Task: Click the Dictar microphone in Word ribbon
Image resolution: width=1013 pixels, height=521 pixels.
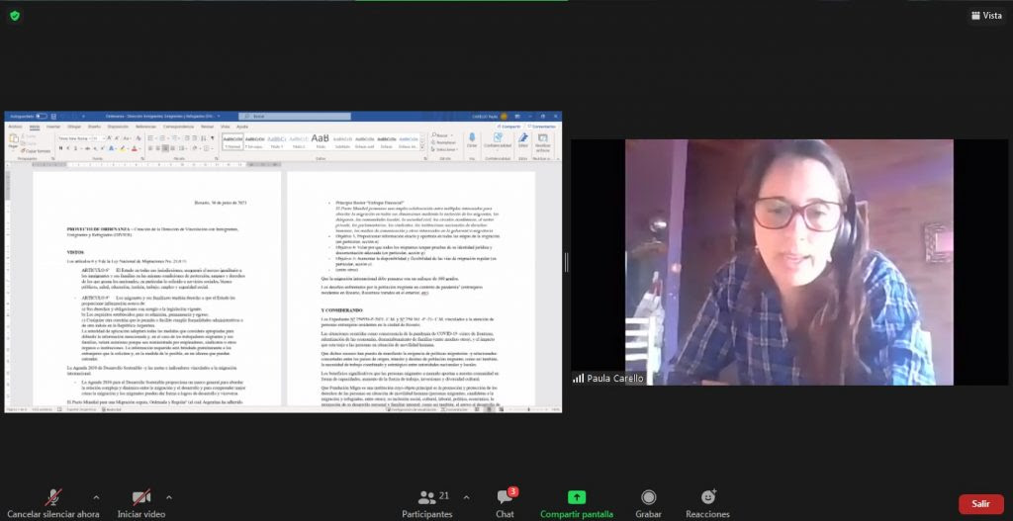Action: pyautogui.click(x=472, y=141)
